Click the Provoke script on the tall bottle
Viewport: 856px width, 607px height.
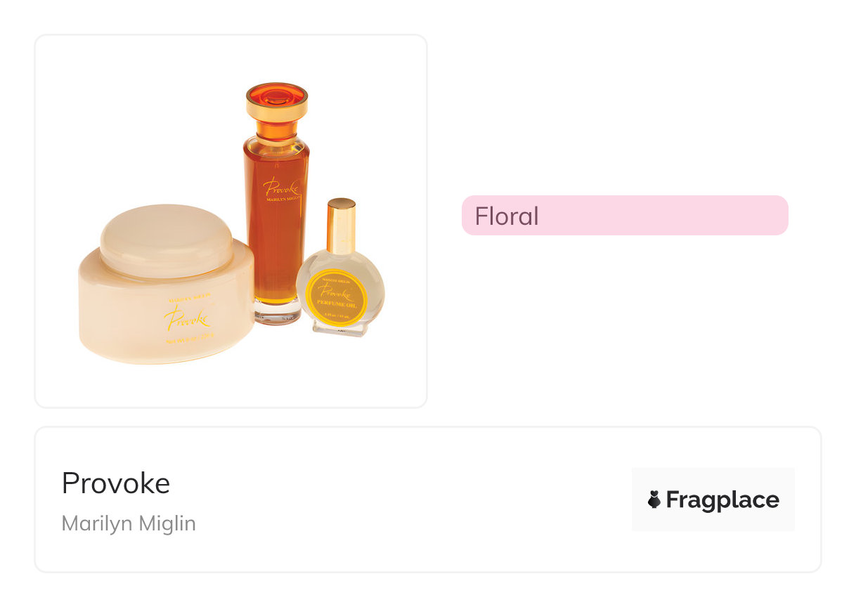pyautogui.click(x=280, y=188)
